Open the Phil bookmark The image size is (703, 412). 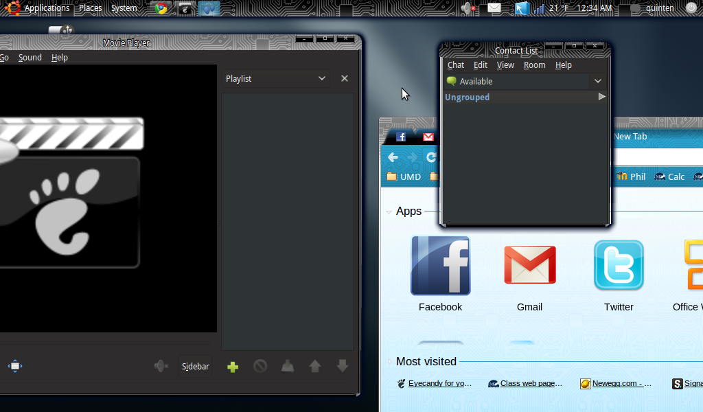click(632, 176)
